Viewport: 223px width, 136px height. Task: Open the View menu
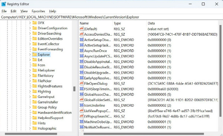[24, 11]
